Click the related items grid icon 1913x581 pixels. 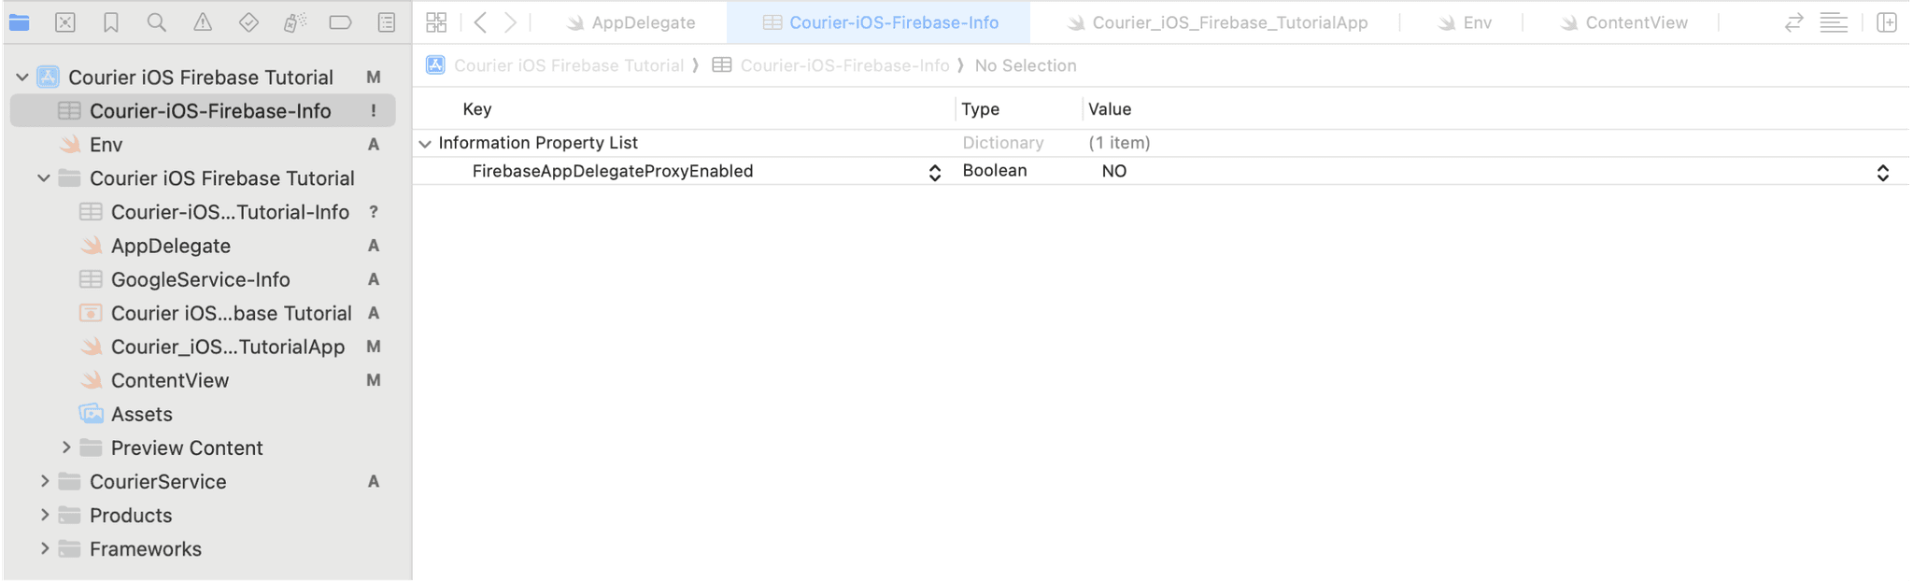tap(436, 22)
